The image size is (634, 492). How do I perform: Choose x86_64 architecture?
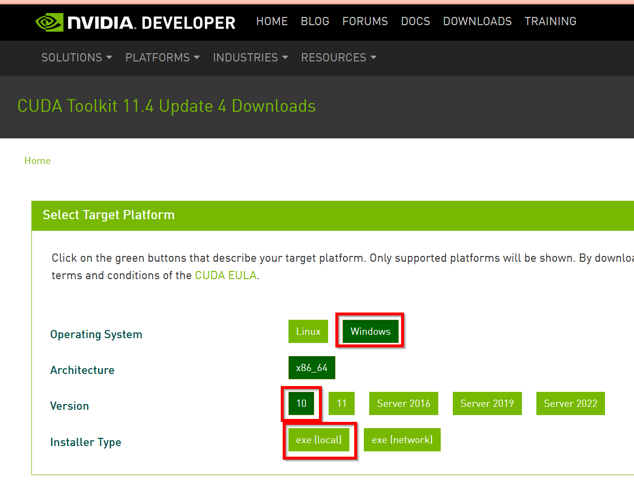pyautogui.click(x=312, y=368)
